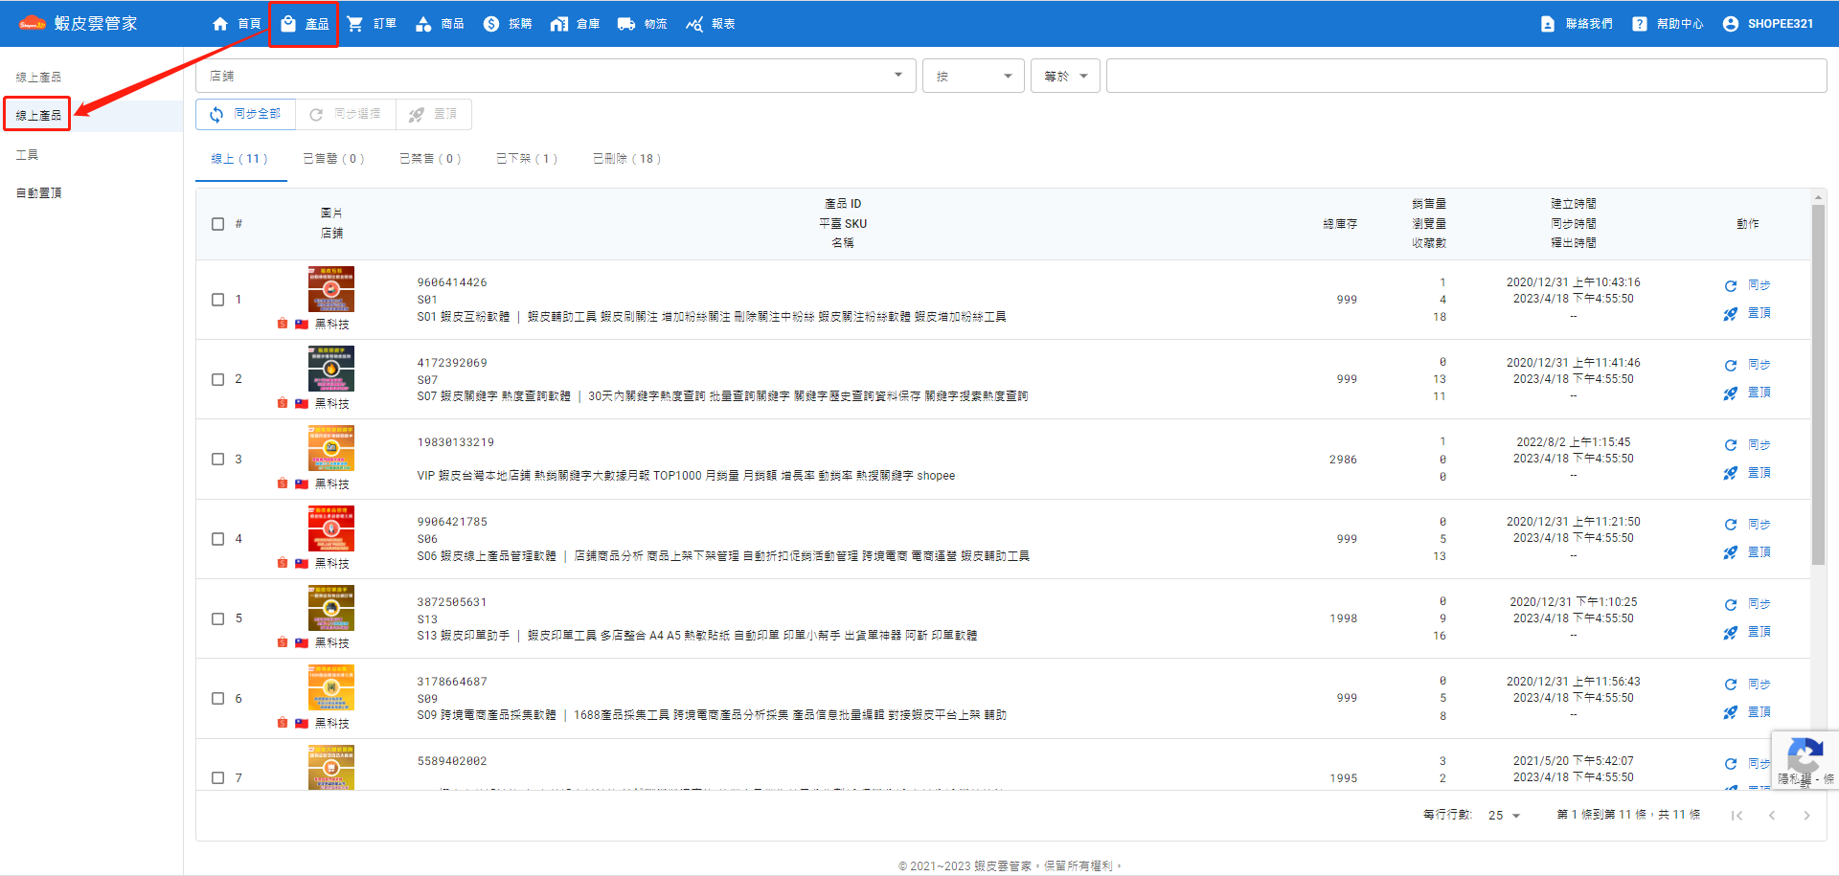1839x876 pixels.
Task: Switch to the 已售罄 (0) tab
Action: [x=333, y=159]
